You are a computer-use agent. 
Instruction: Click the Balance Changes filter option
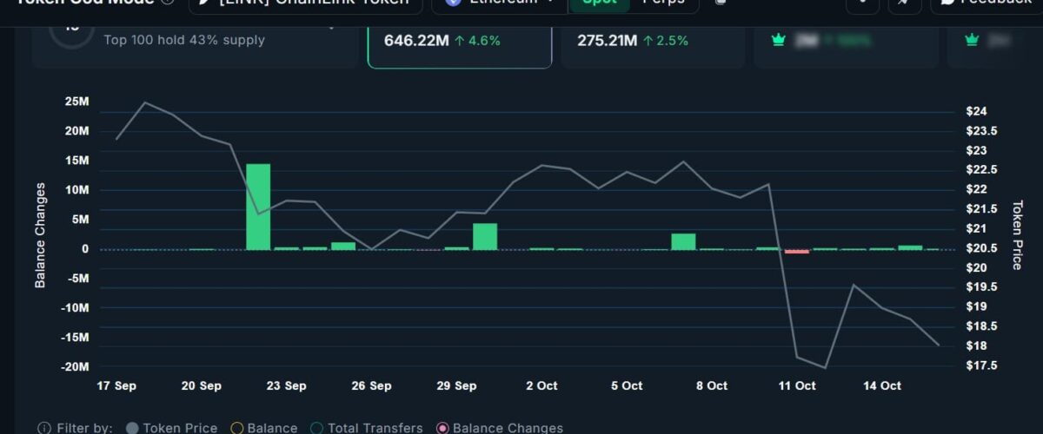(x=442, y=428)
